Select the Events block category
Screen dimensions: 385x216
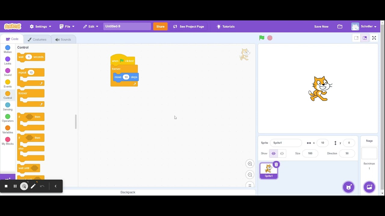click(x=8, y=84)
